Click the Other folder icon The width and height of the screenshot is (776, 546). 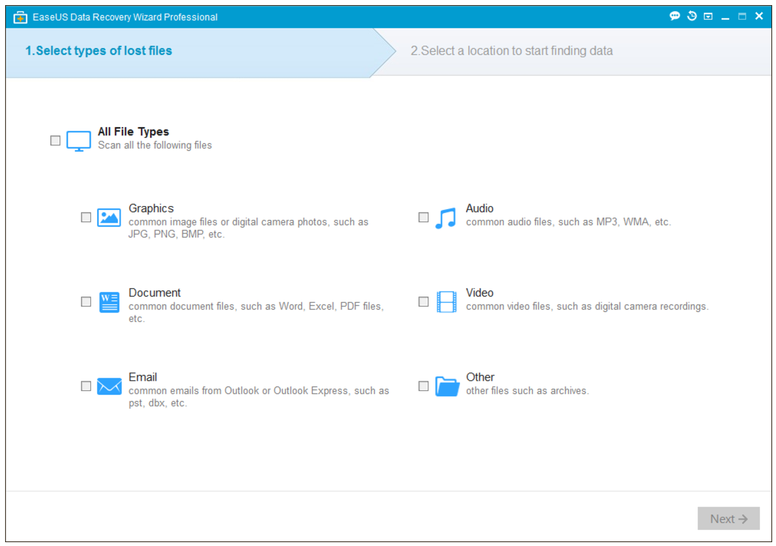447,386
